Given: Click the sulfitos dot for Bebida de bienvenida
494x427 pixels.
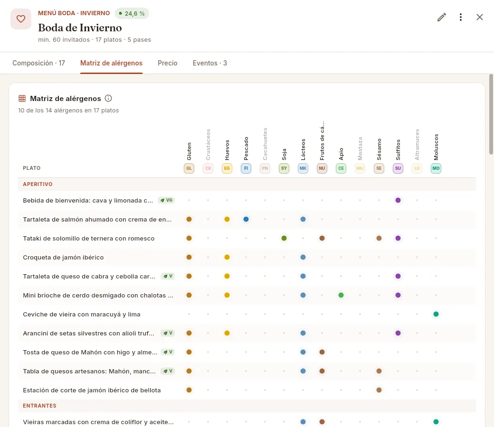Looking at the screenshot, I should [398, 200].
